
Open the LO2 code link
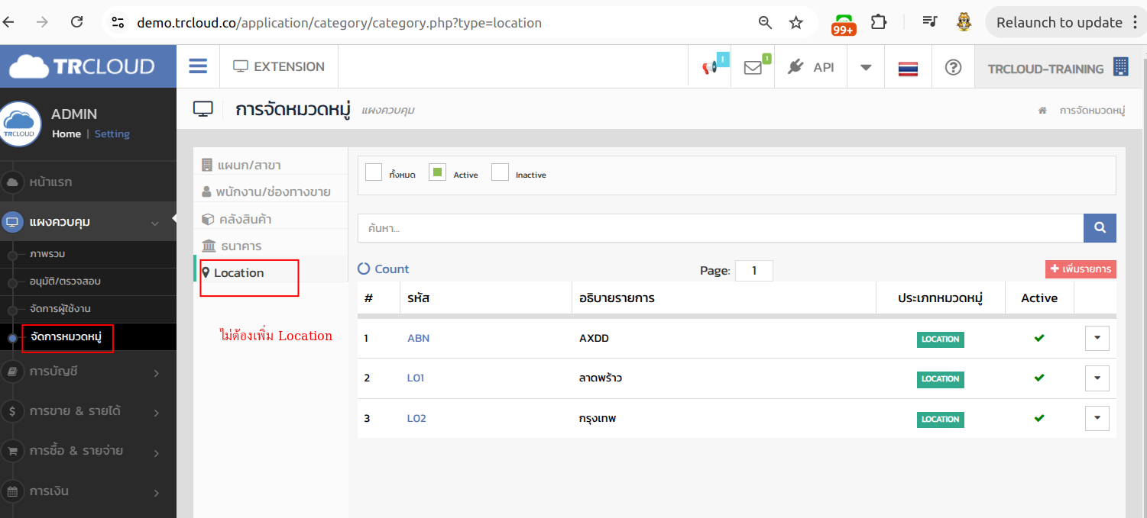point(416,418)
